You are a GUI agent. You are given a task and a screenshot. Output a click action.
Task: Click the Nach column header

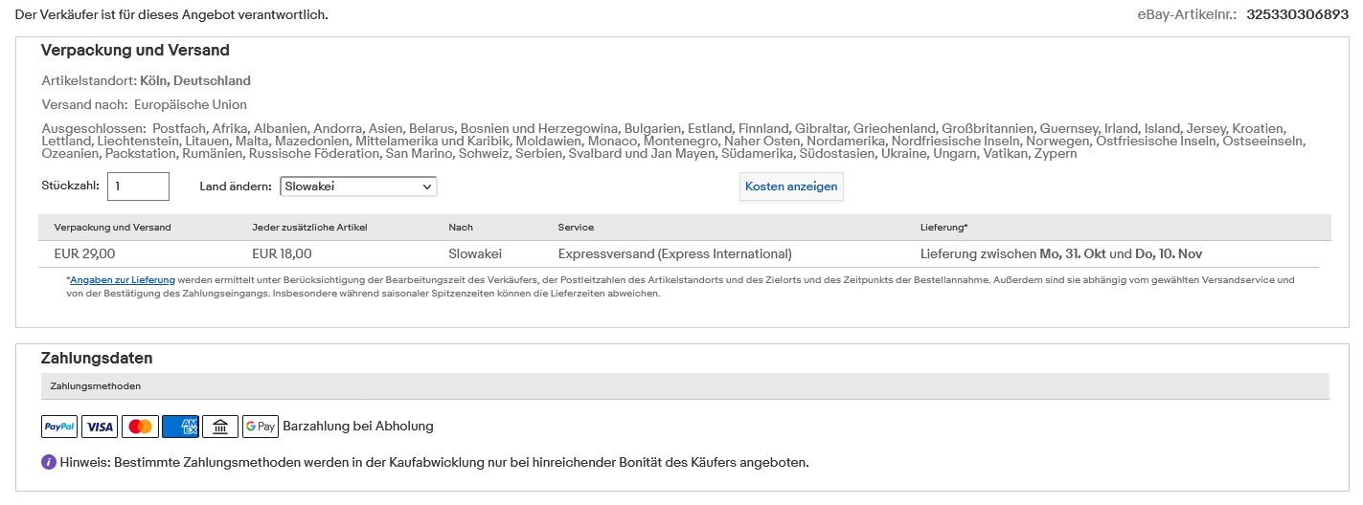[461, 228]
